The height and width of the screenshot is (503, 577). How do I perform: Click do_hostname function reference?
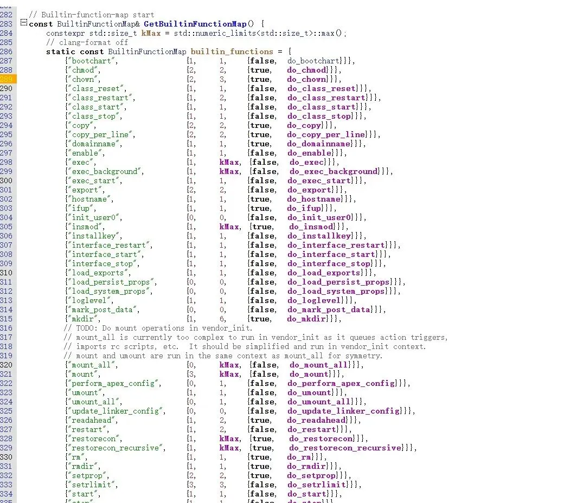[315, 199]
